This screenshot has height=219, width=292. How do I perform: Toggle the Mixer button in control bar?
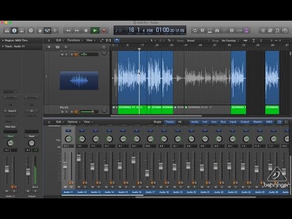tap(47, 30)
